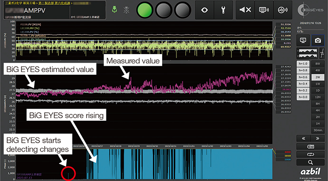Click the 2023/10/29 date on timeline
Screen dimensions: 328x181
135,146
